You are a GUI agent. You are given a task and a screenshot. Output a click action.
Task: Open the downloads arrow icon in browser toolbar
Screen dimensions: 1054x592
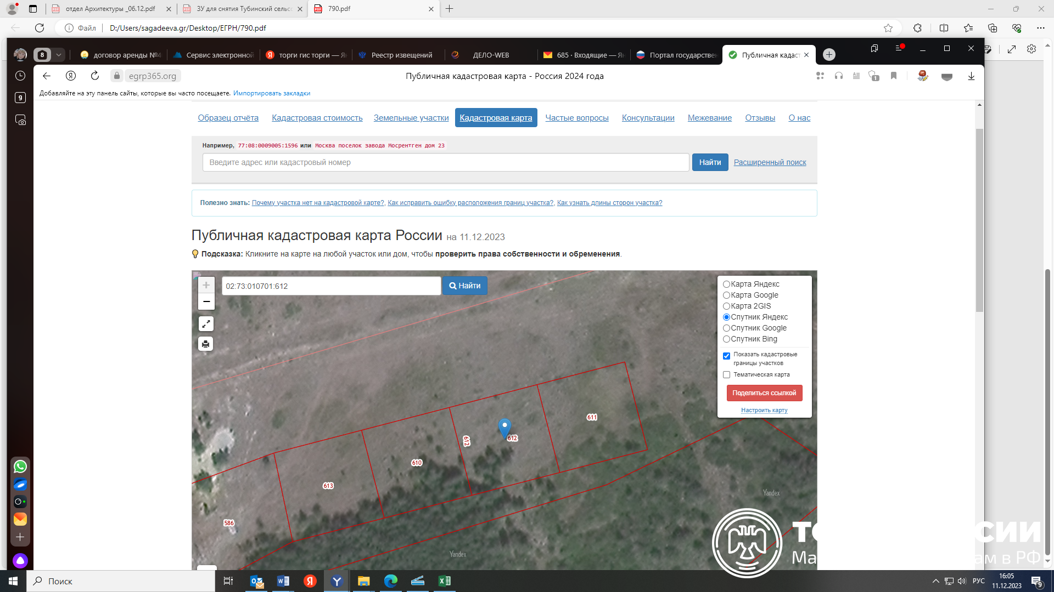pyautogui.click(x=971, y=76)
